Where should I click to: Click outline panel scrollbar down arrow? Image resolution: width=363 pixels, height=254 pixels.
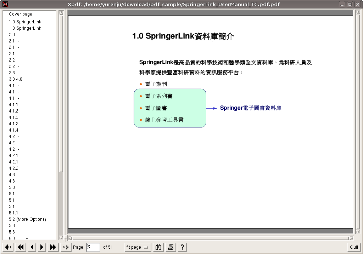pyautogui.click(x=61, y=238)
